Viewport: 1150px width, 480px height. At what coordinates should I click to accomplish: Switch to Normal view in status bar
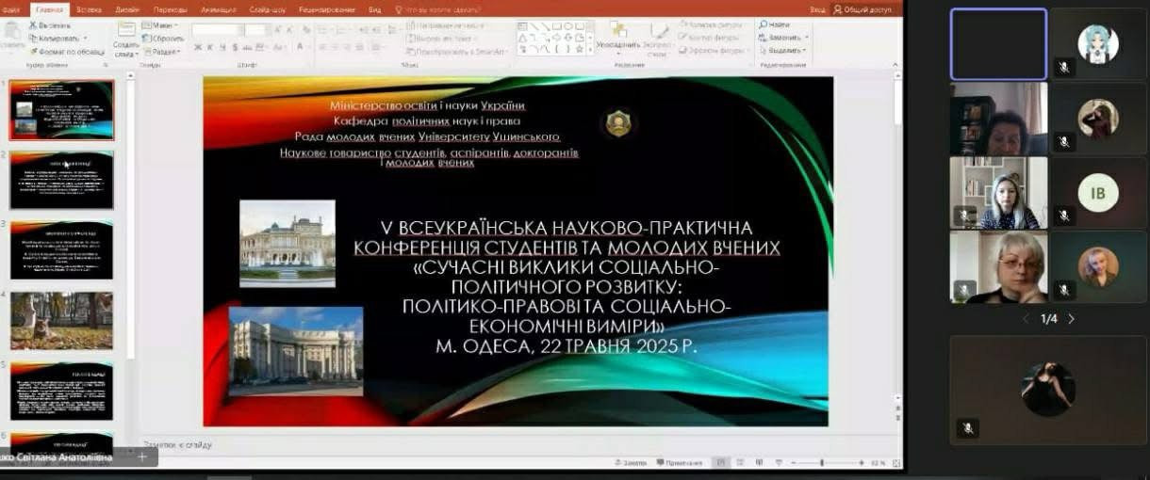pos(720,463)
